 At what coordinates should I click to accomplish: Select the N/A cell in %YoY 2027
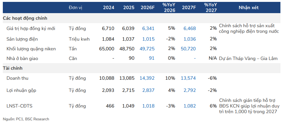click(212, 58)
